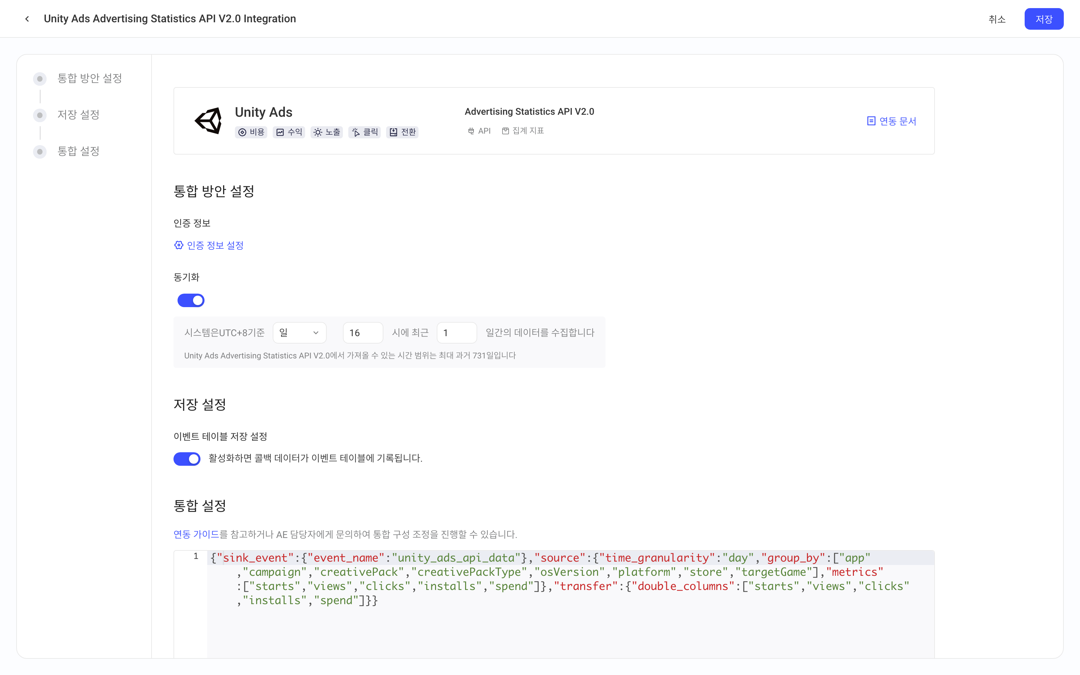Click the 취소 cancel button

click(x=997, y=19)
